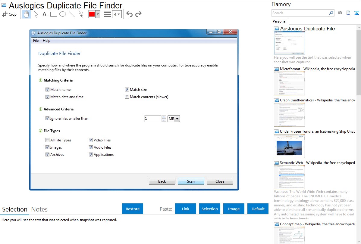Uncheck Archives file type
Image resolution: width=361 pixels, height=244 pixels.
pos(47,155)
